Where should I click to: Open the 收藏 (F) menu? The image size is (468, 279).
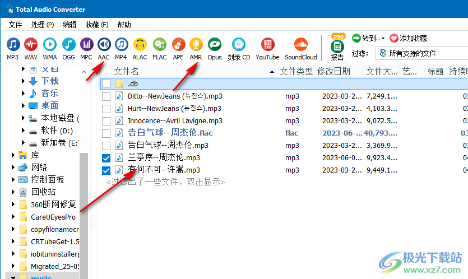97,25
